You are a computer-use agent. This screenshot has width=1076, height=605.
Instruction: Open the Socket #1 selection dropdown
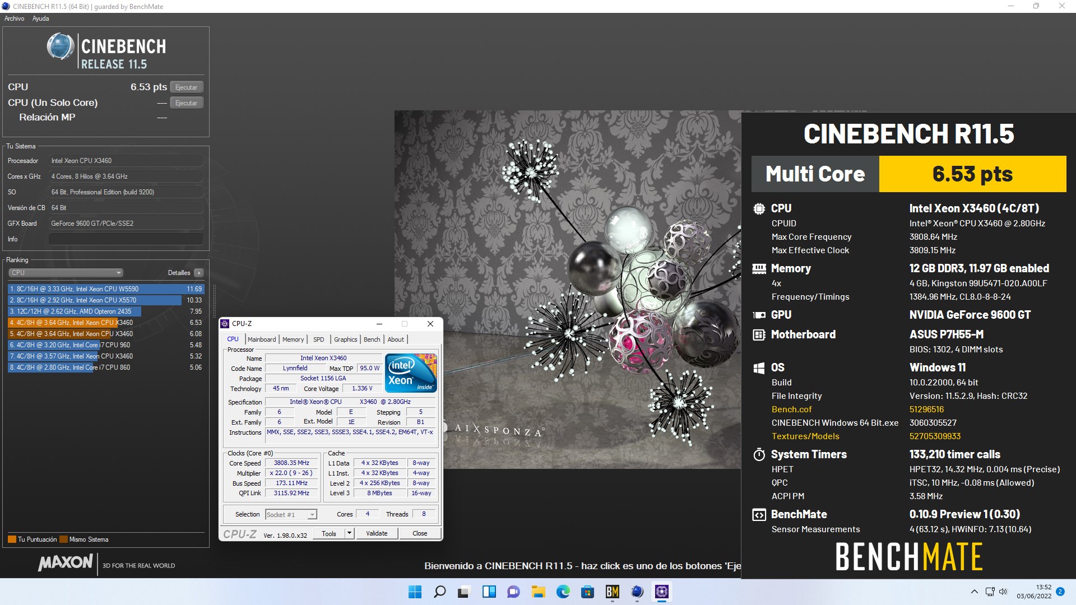tap(291, 515)
